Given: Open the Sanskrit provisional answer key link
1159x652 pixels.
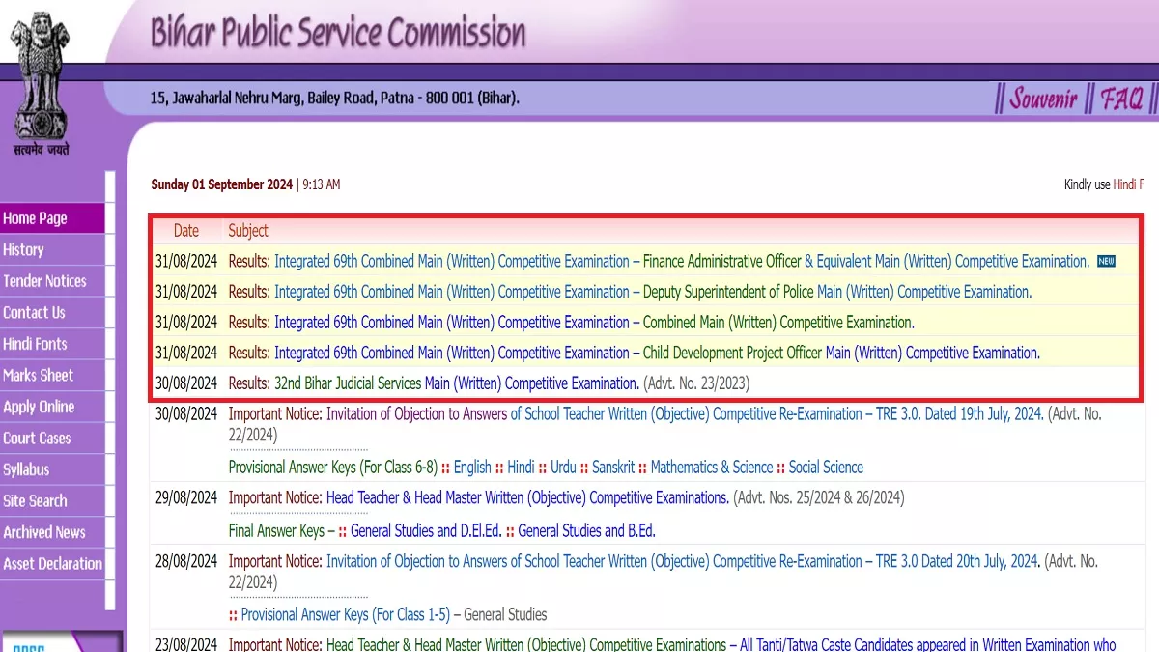Looking at the screenshot, I should (613, 468).
